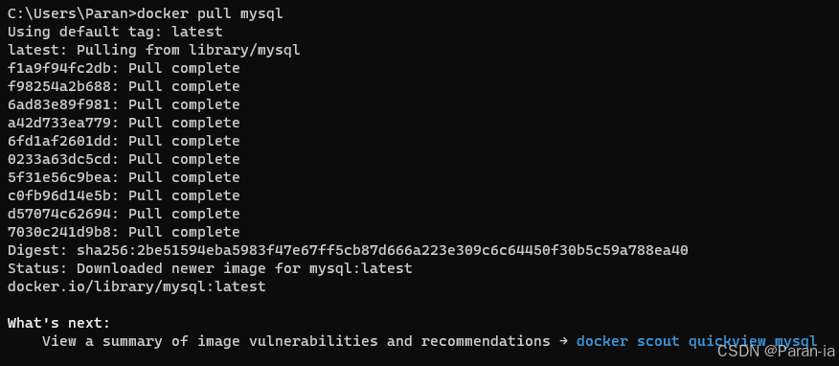The height and width of the screenshot is (366, 839).
Task: Click the docker scout quickview mysql command
Action: (x=696, y=341)
